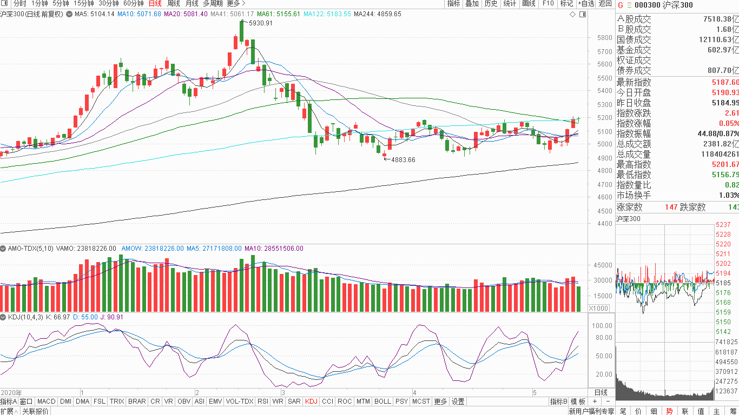Click the 叠加 overlay button
Screen dimensions: 739x415
click(472, 4)
